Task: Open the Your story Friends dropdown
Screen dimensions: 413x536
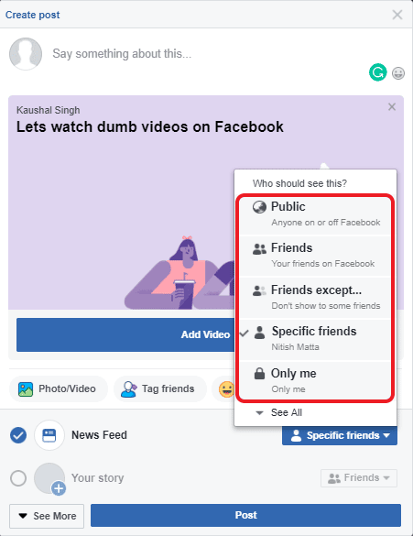Action: [359, 478]
